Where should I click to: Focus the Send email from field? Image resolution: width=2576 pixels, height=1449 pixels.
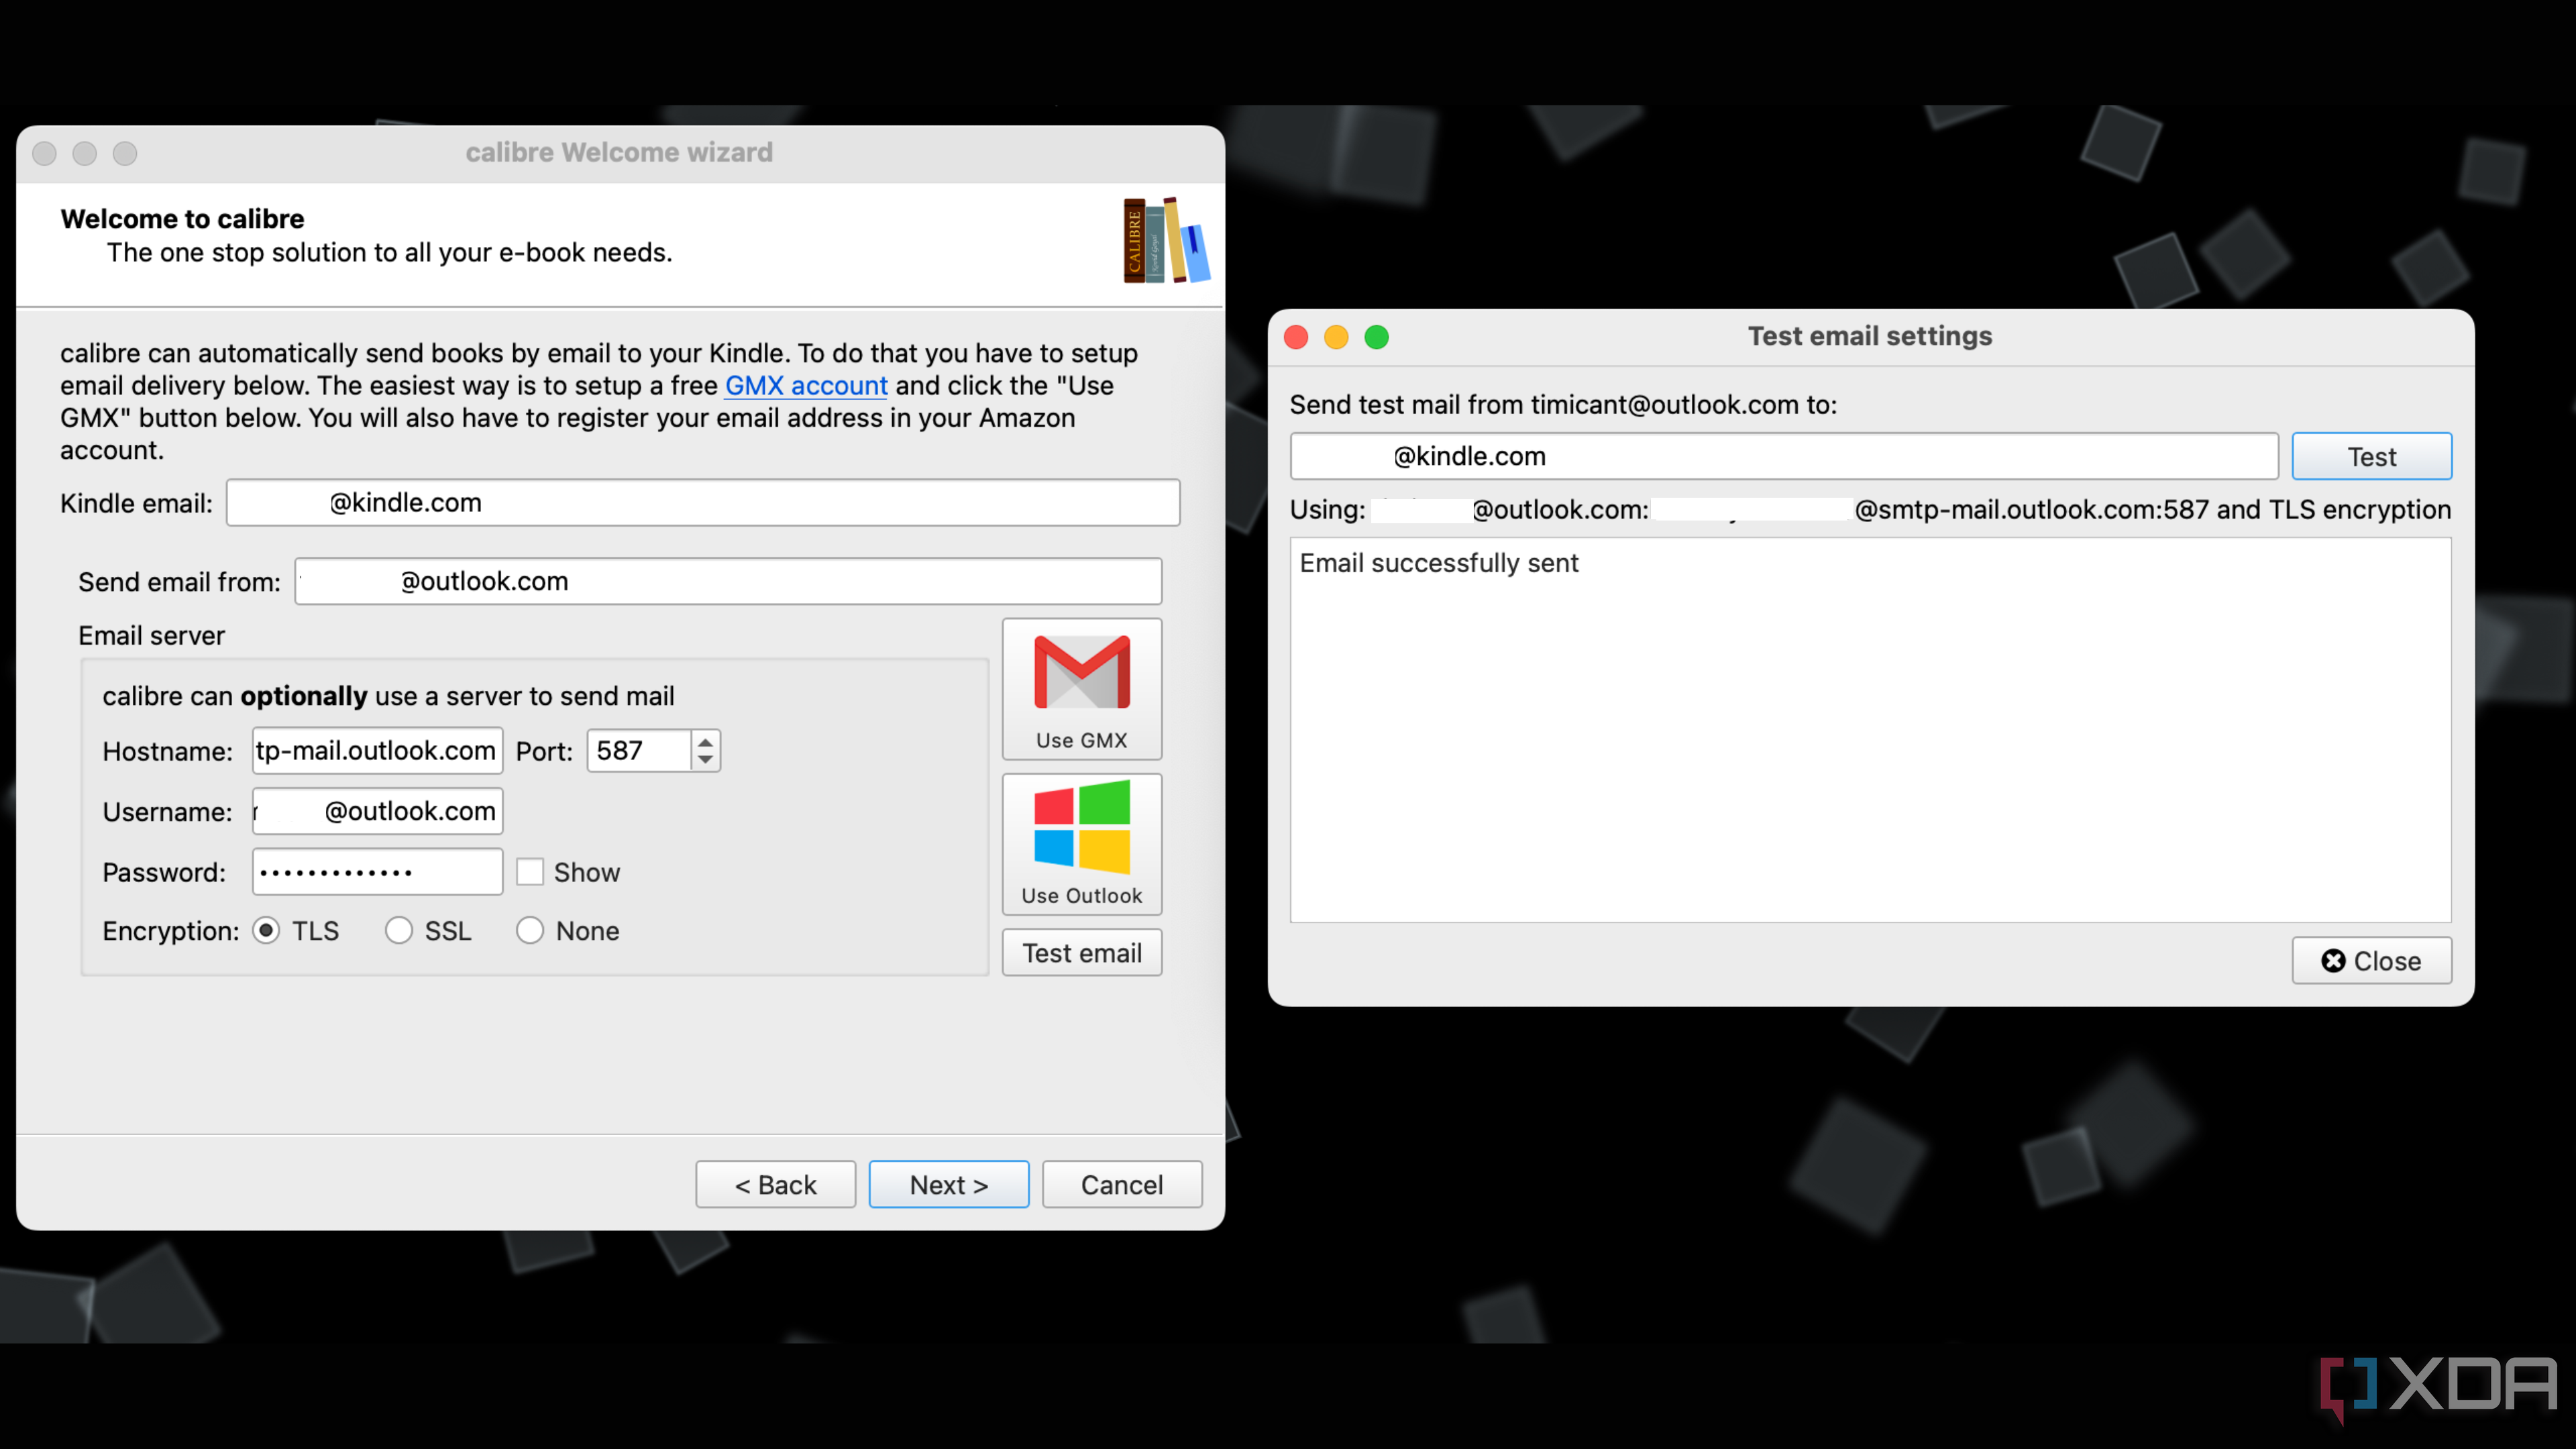pos(728,581)
